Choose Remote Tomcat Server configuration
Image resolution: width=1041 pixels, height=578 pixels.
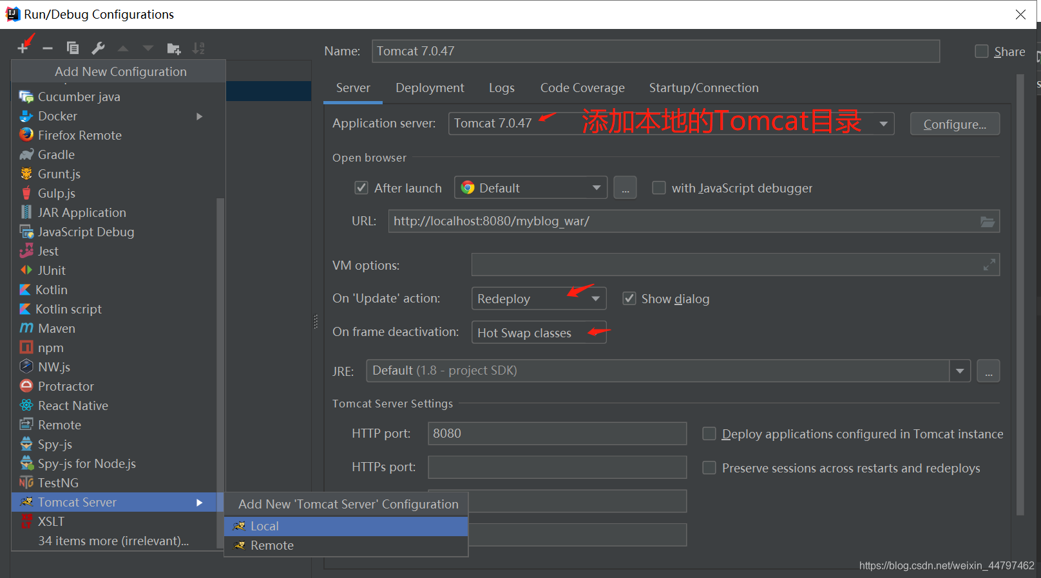(346, 545)
